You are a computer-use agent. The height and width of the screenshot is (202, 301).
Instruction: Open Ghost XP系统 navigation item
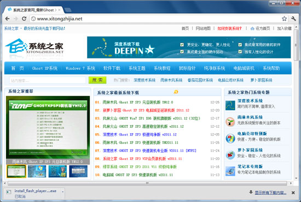[x=44, y=68]
